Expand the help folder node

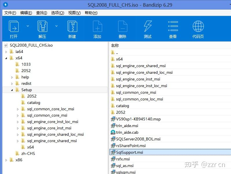click(x=12, y=77)
